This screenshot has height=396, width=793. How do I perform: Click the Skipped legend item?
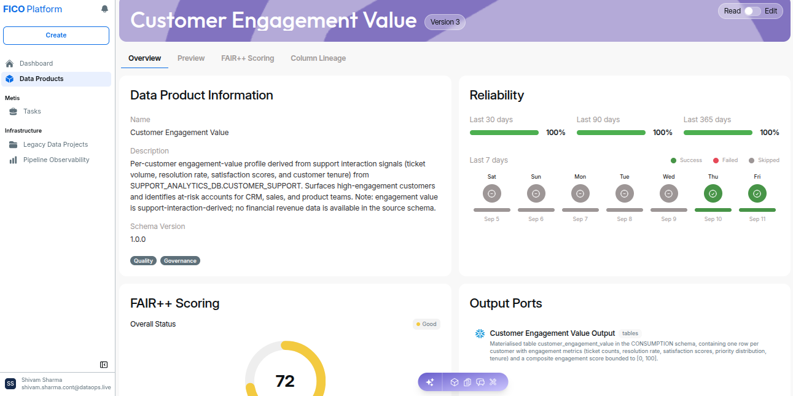pyautogui.click(x=764, y=160)
